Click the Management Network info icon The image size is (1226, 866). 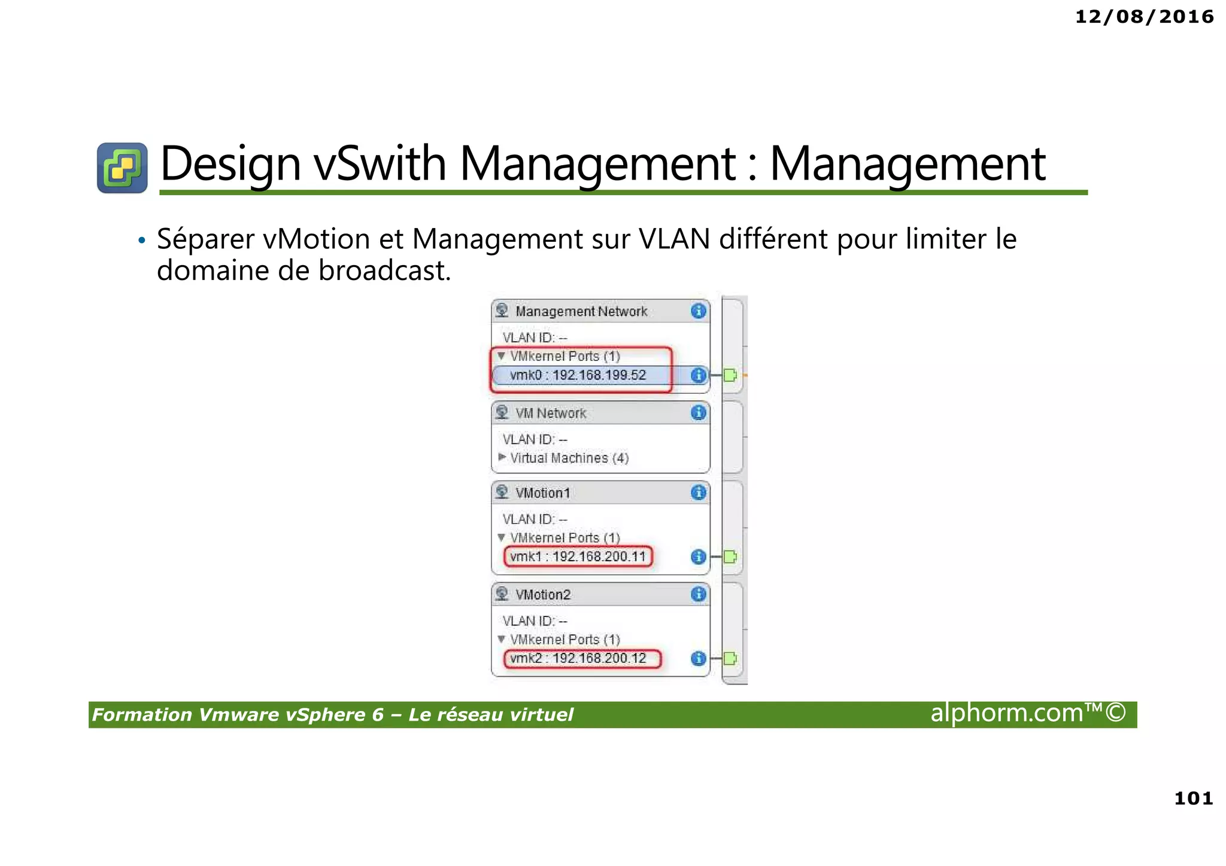click(698, 311)
